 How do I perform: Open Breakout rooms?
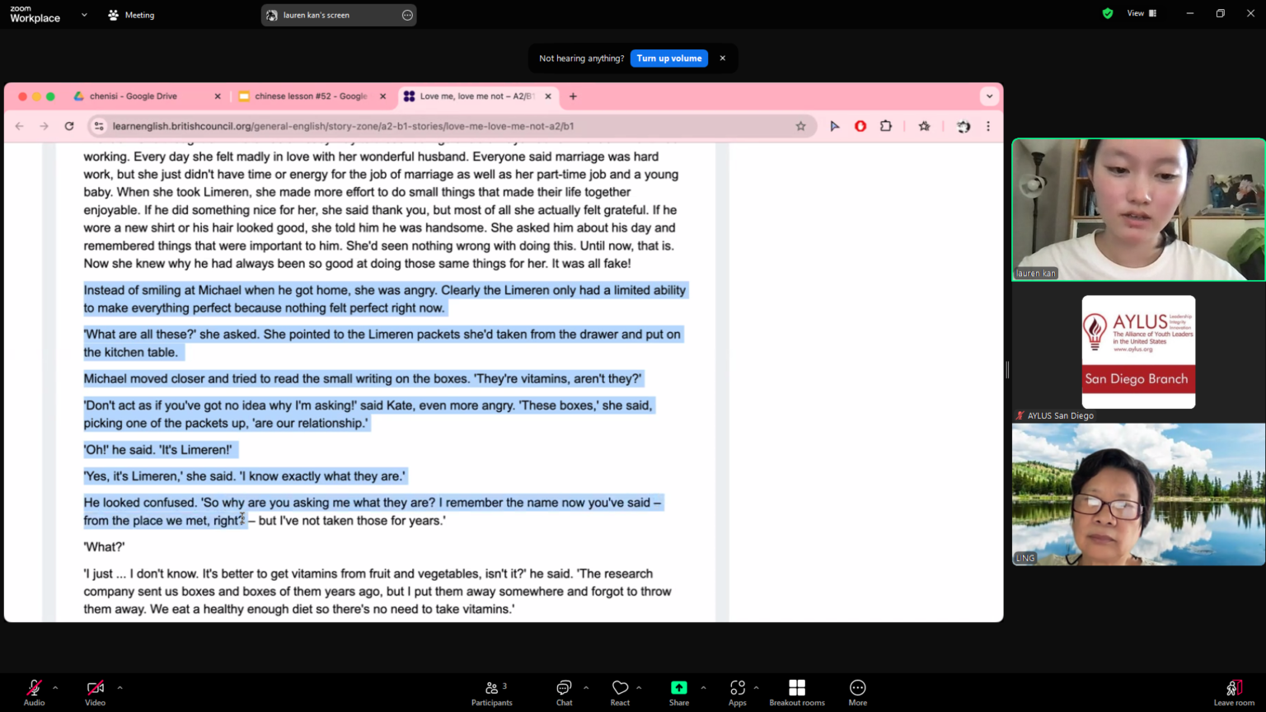(797, 692)
